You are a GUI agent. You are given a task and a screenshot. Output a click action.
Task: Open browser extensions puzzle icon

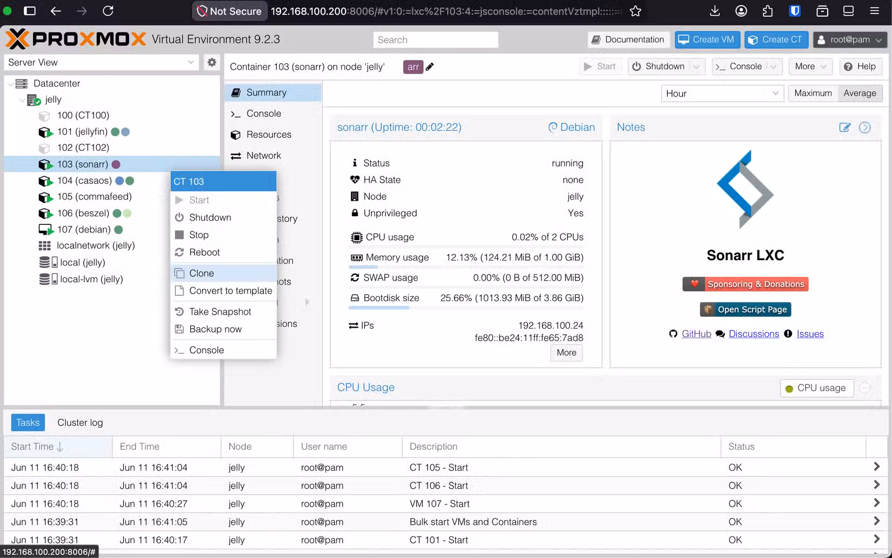[x=768, y=11]
